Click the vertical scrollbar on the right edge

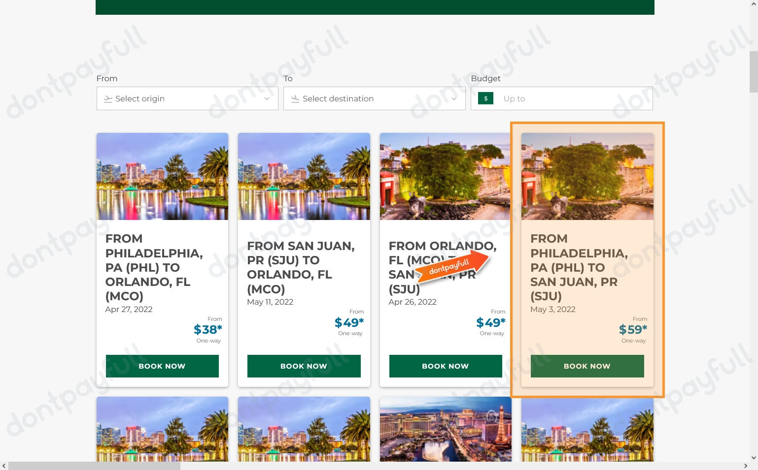755,71
